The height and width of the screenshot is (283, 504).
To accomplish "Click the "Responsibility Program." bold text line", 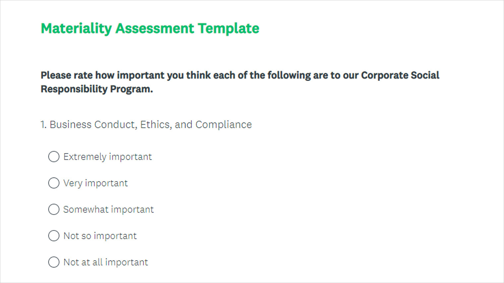I will pos(97,89).
